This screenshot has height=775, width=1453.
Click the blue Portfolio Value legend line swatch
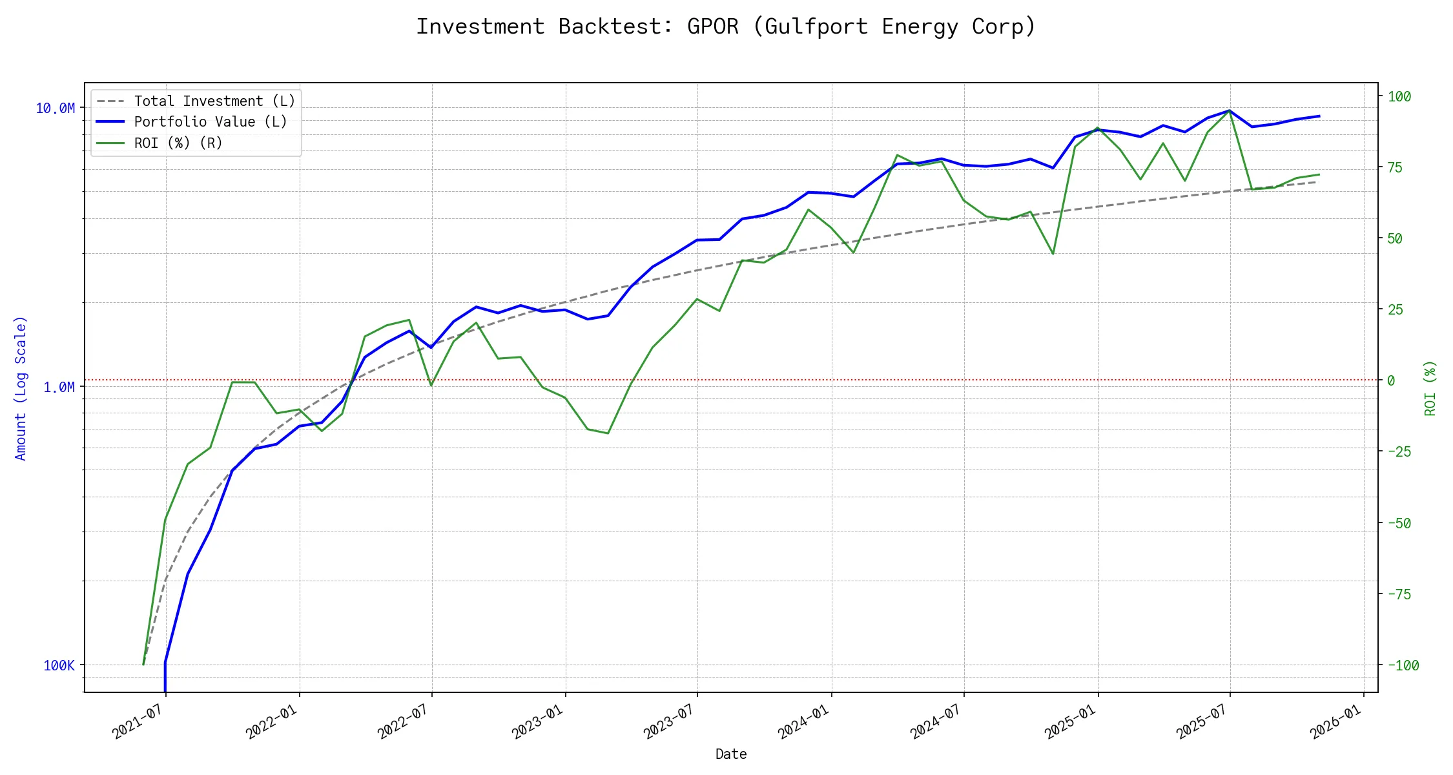(110, 122)
